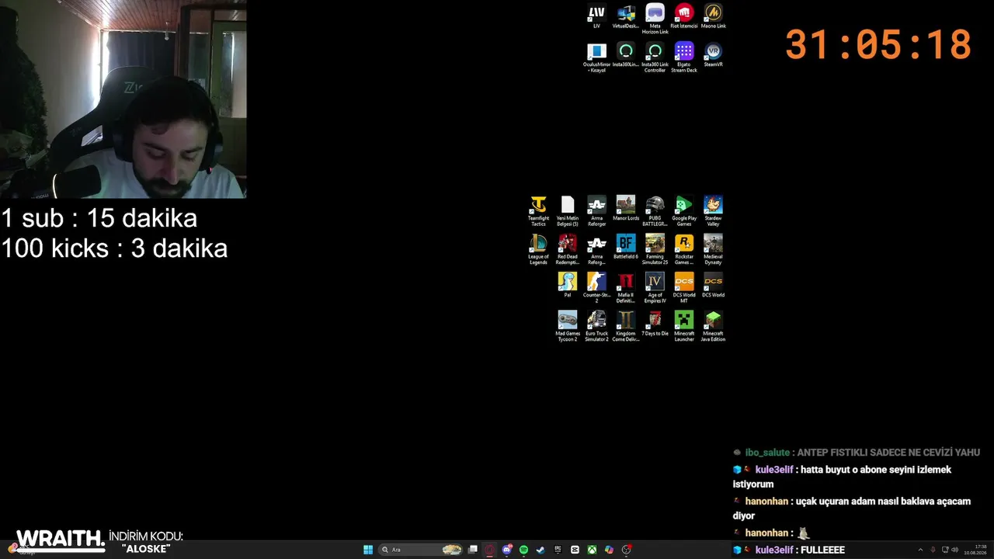Select the Euro Truck Simulator 2 icon
Screen dimensions: 994x559
tap(596, 326)
